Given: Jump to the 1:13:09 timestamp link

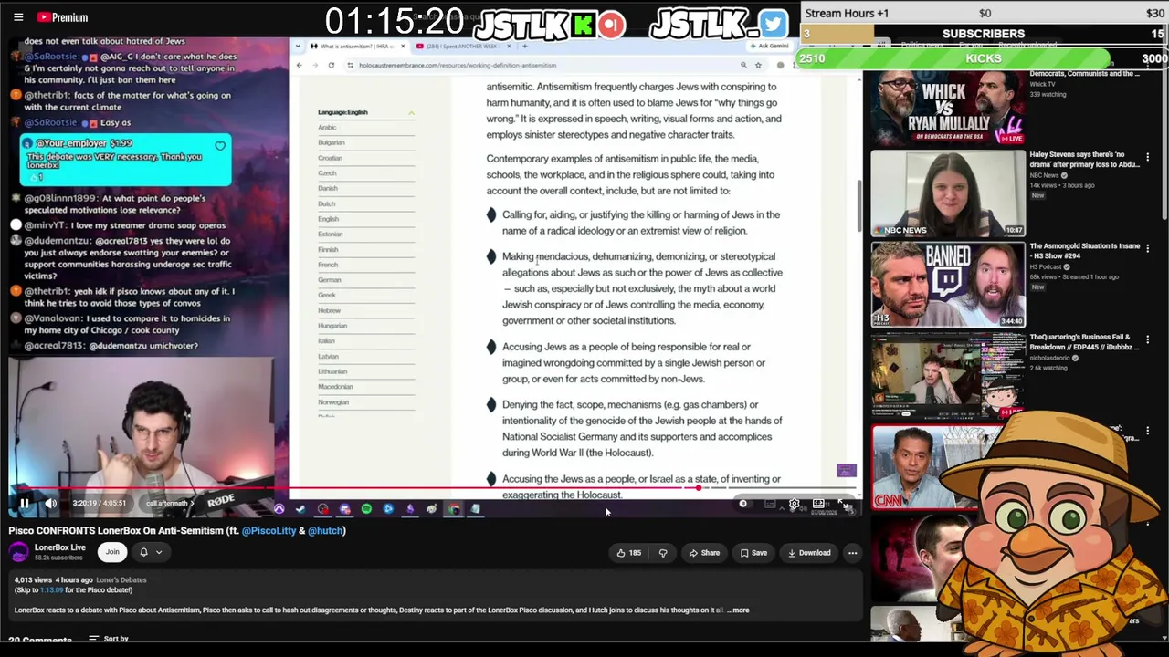Looking at the screenshot, I should coord(51,589).
